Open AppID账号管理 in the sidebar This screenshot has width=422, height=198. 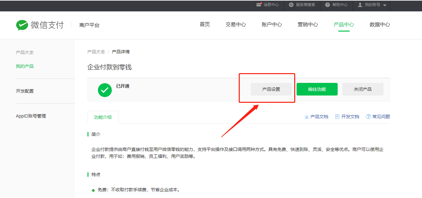[x=31, y=116]
